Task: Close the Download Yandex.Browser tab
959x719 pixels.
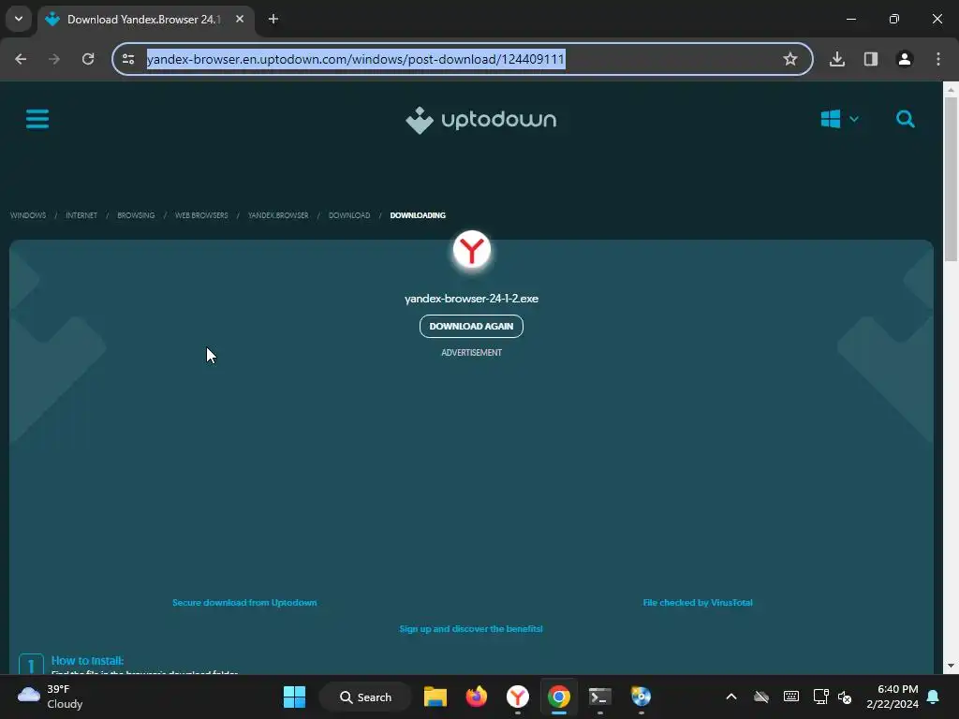Action: [x=240, y=19]
